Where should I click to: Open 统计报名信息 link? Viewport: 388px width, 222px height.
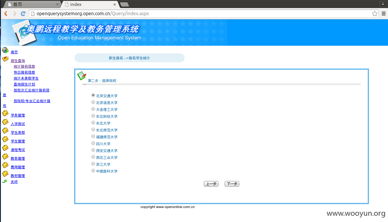(24, 66)
